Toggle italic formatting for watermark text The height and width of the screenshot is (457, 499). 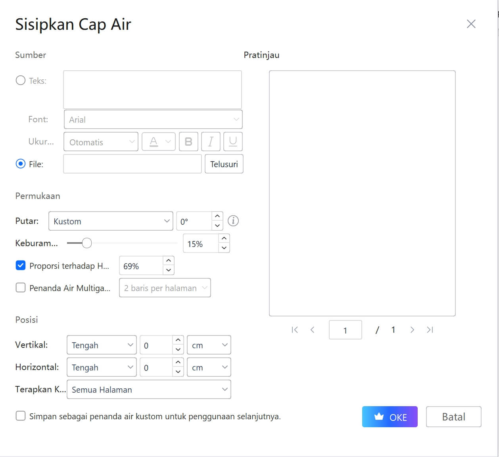(211, 141)
